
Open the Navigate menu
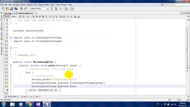[x=16, y=5]
